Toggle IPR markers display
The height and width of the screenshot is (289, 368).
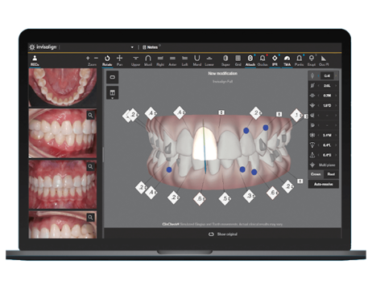(275, 60)
